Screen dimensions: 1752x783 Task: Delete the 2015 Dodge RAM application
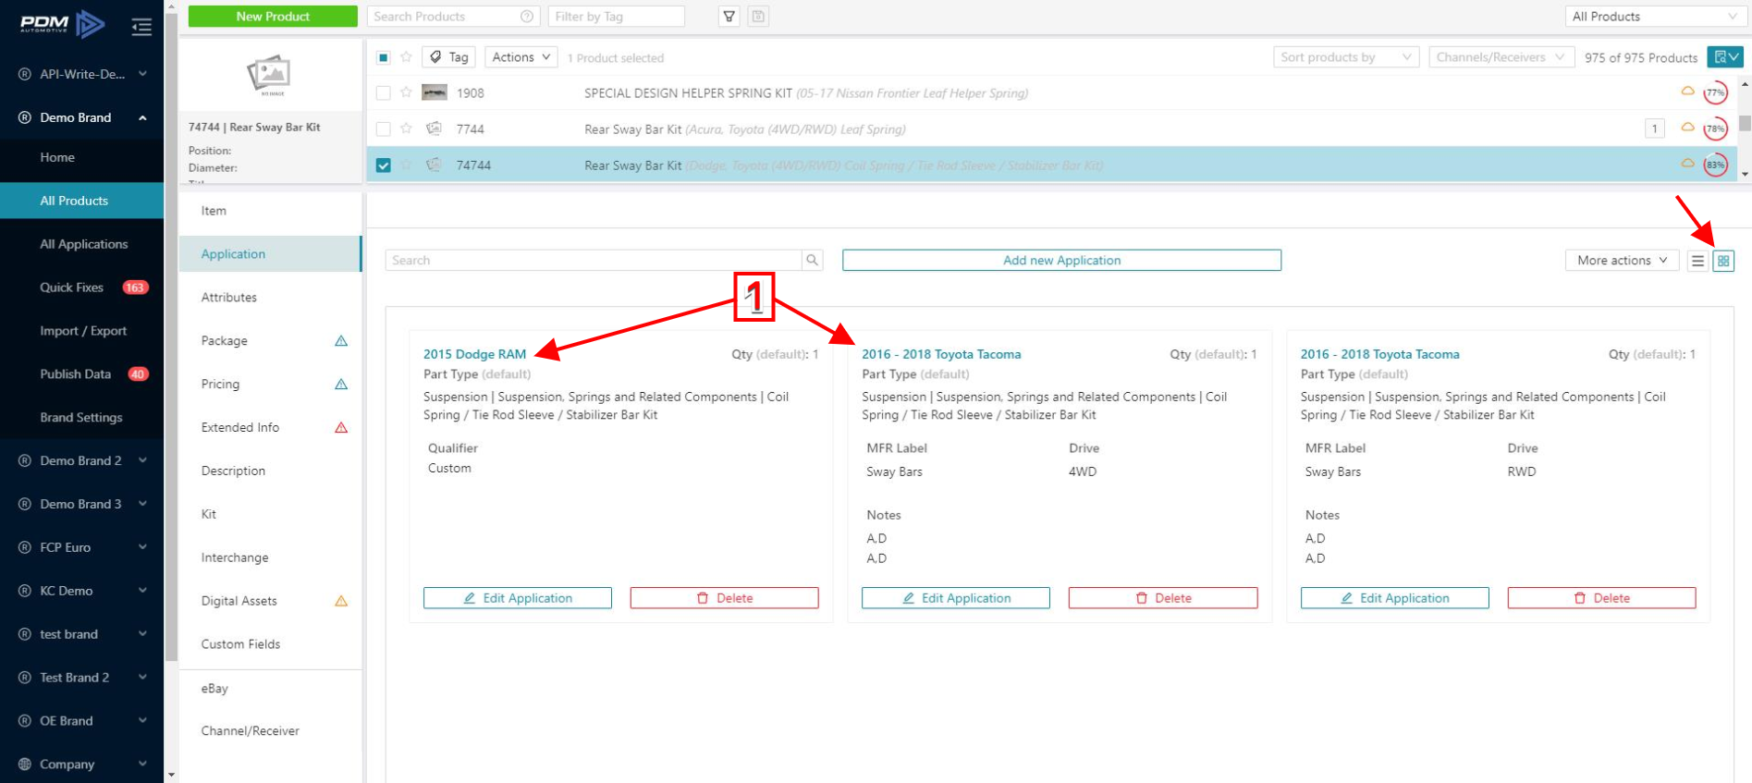pos(725,598)
